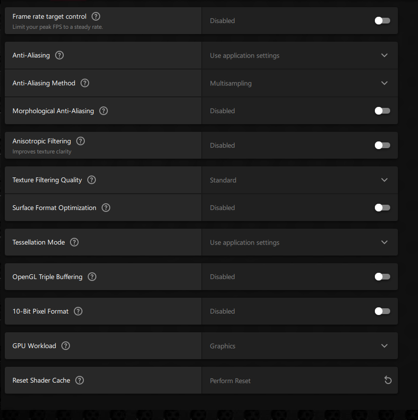Open Texture Filtering Quality help icon
418x420 pixels.
pos(92,180)
